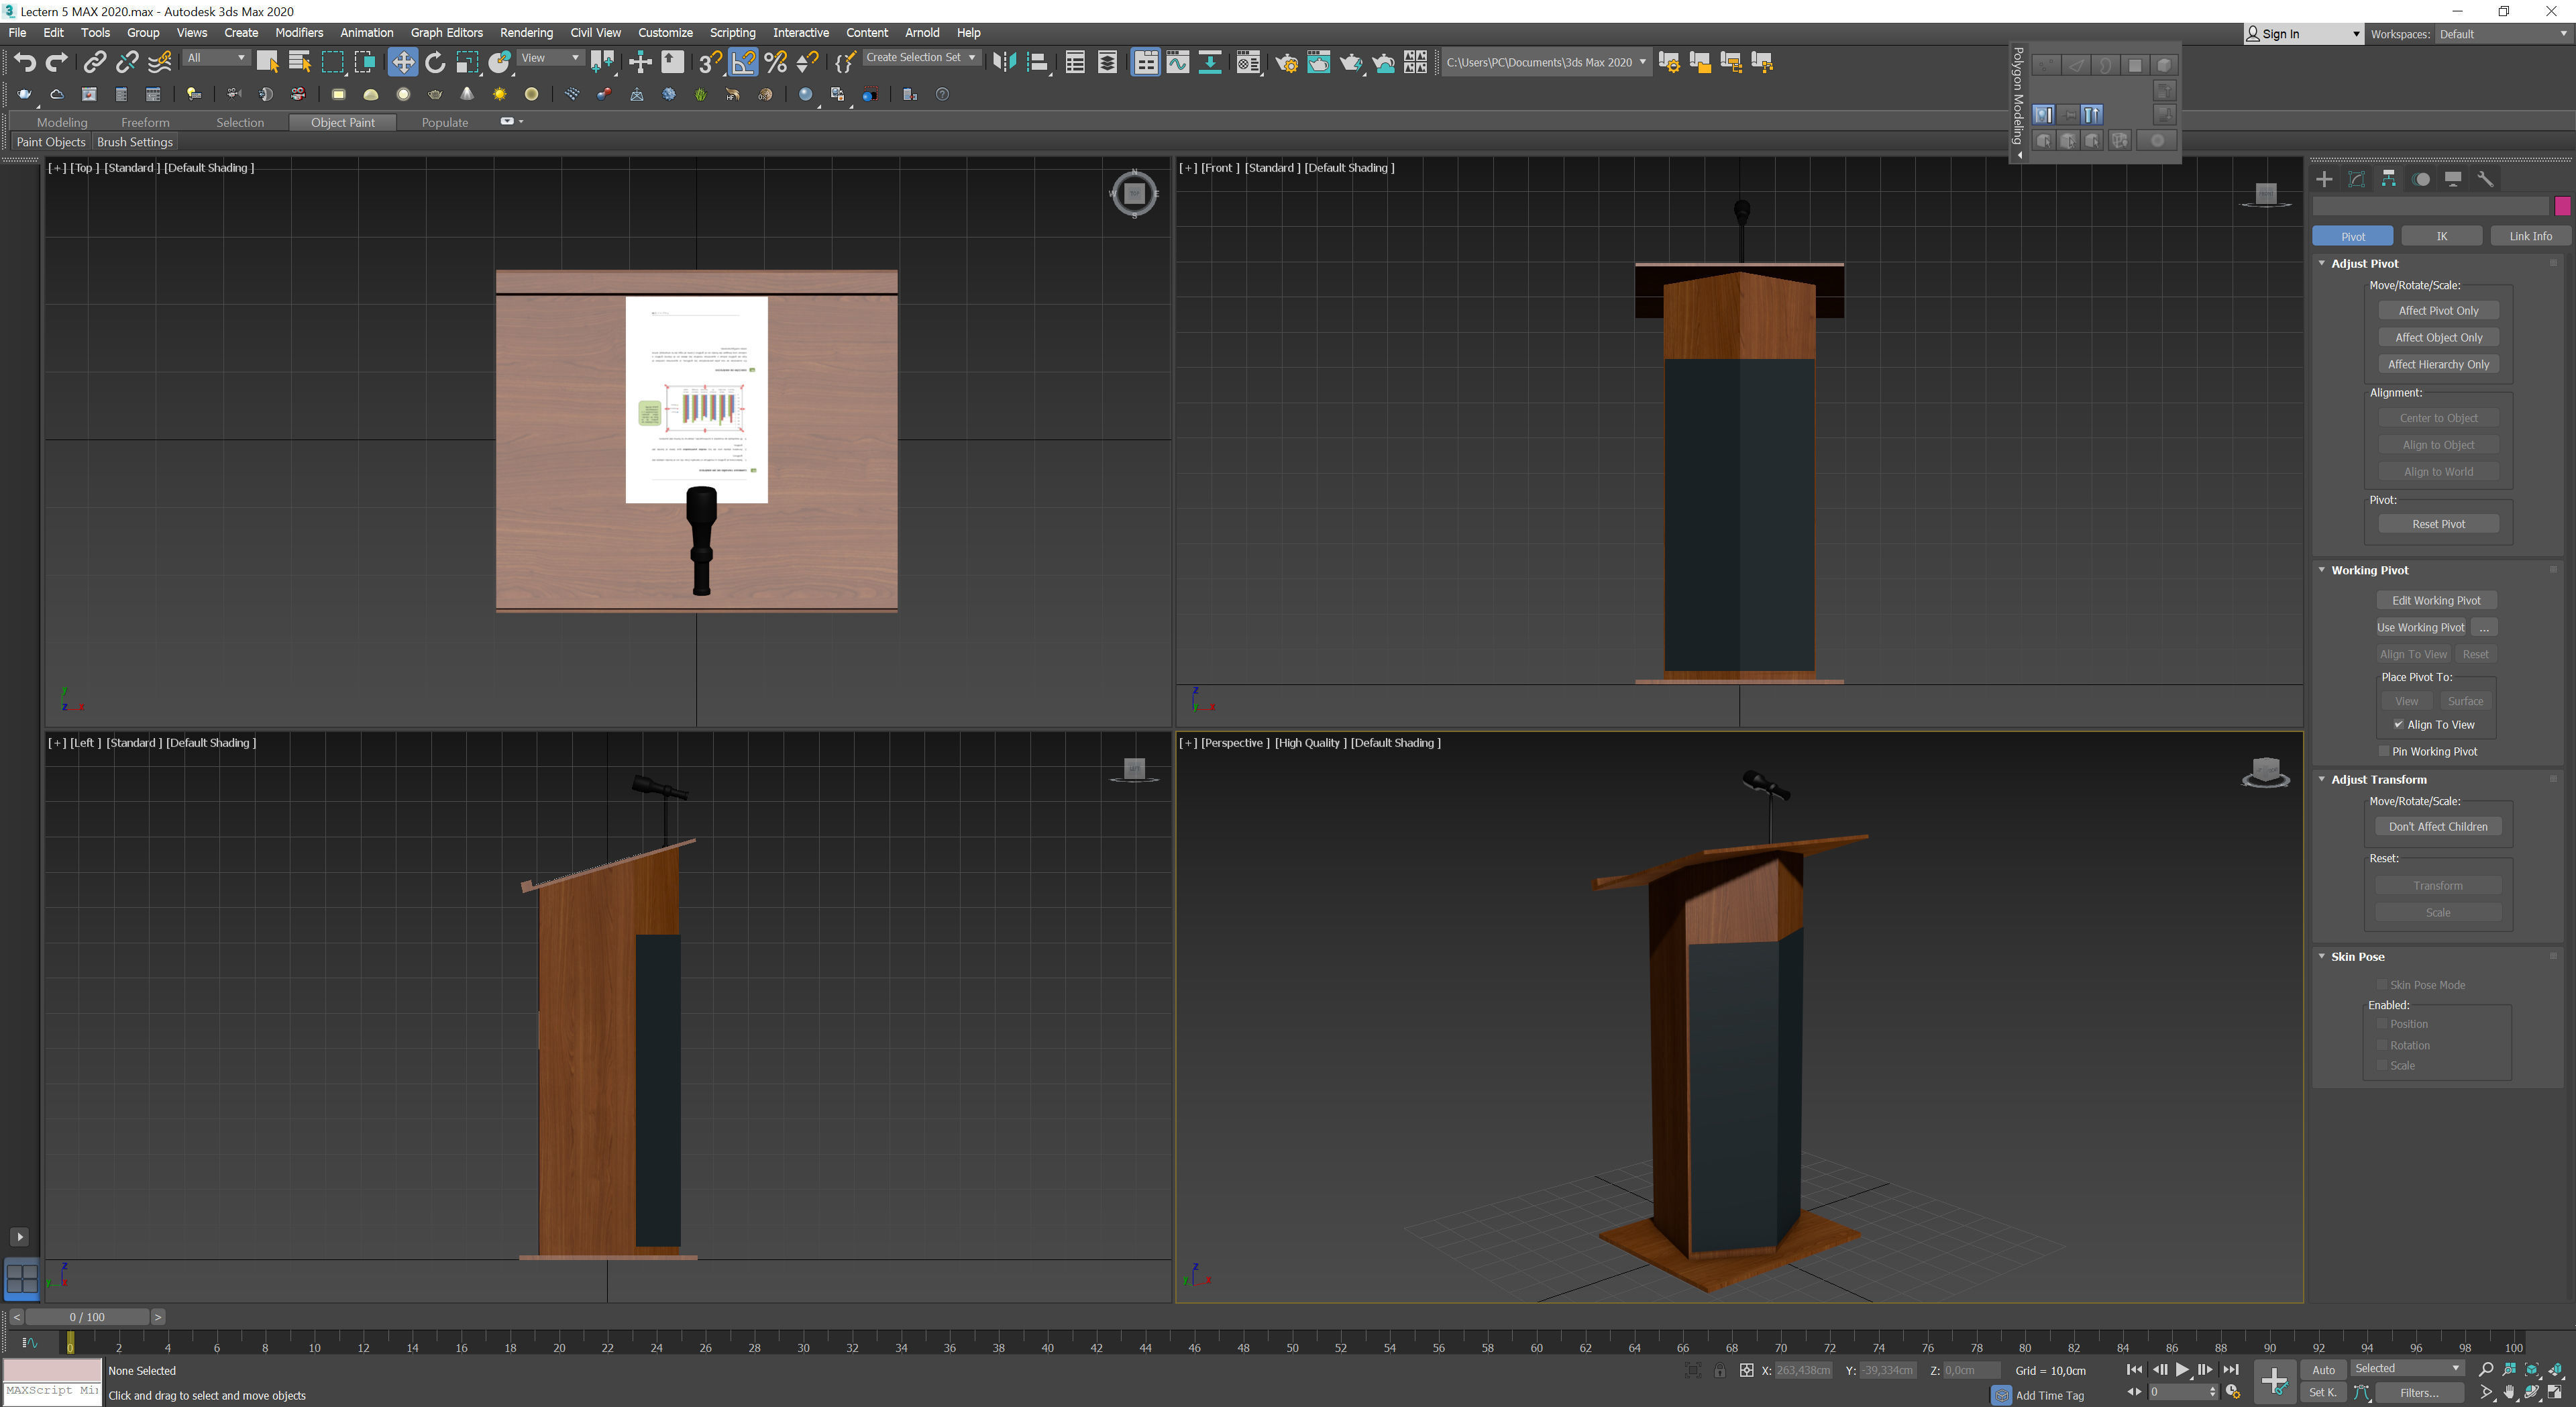Click Affect Object Only button

click(x=2438, y=338)
